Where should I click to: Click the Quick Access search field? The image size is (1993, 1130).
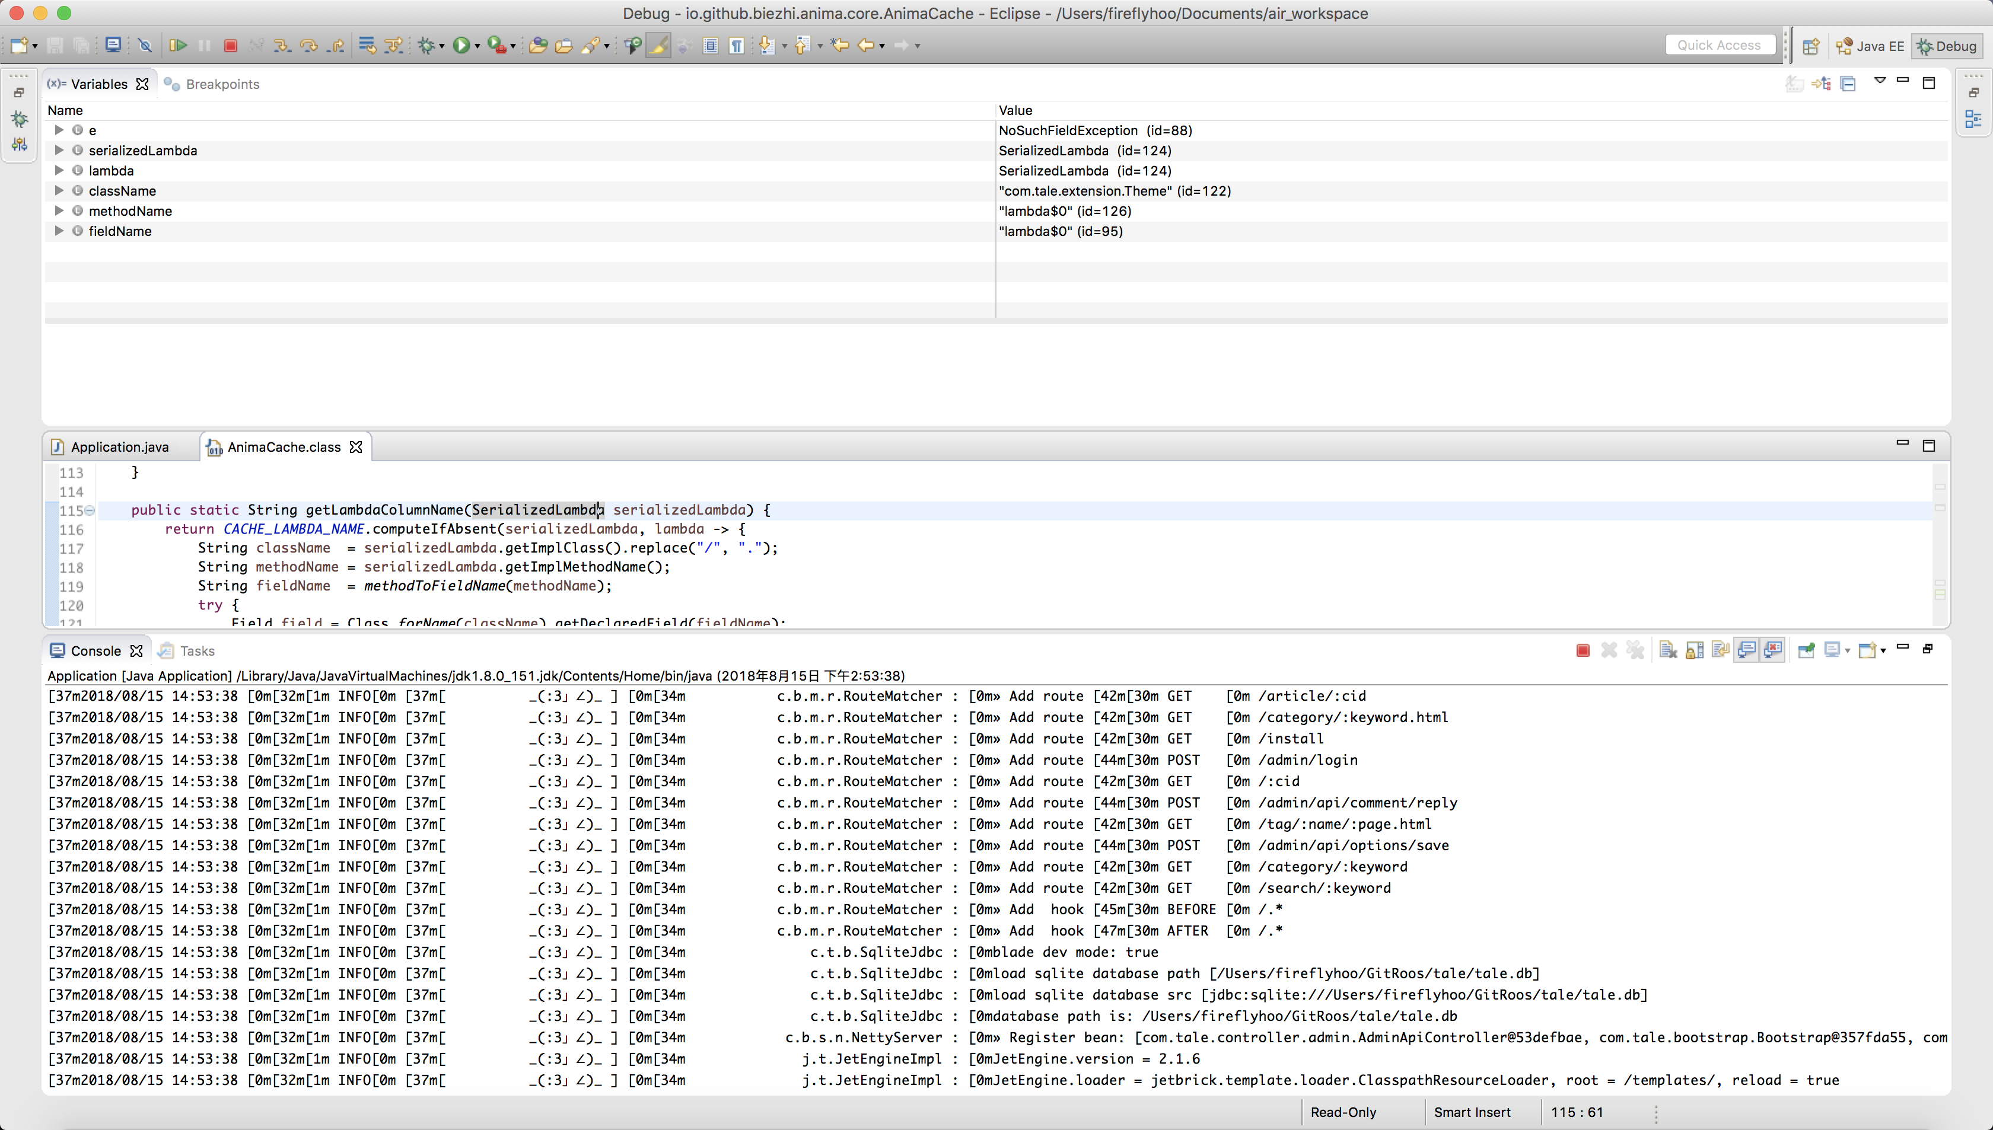1719,46
